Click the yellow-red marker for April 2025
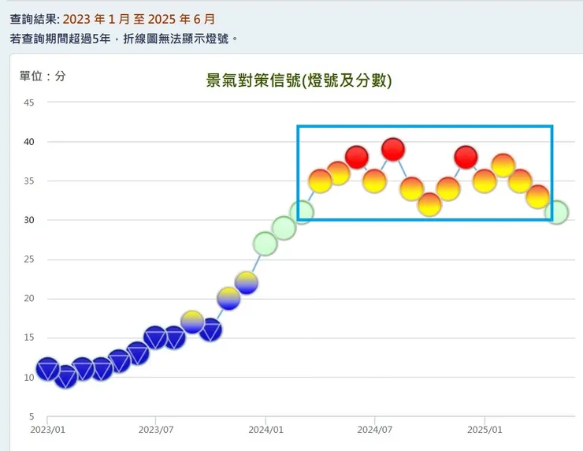The height and width of the screenshot is (451, 583). [x=537, y=196]
